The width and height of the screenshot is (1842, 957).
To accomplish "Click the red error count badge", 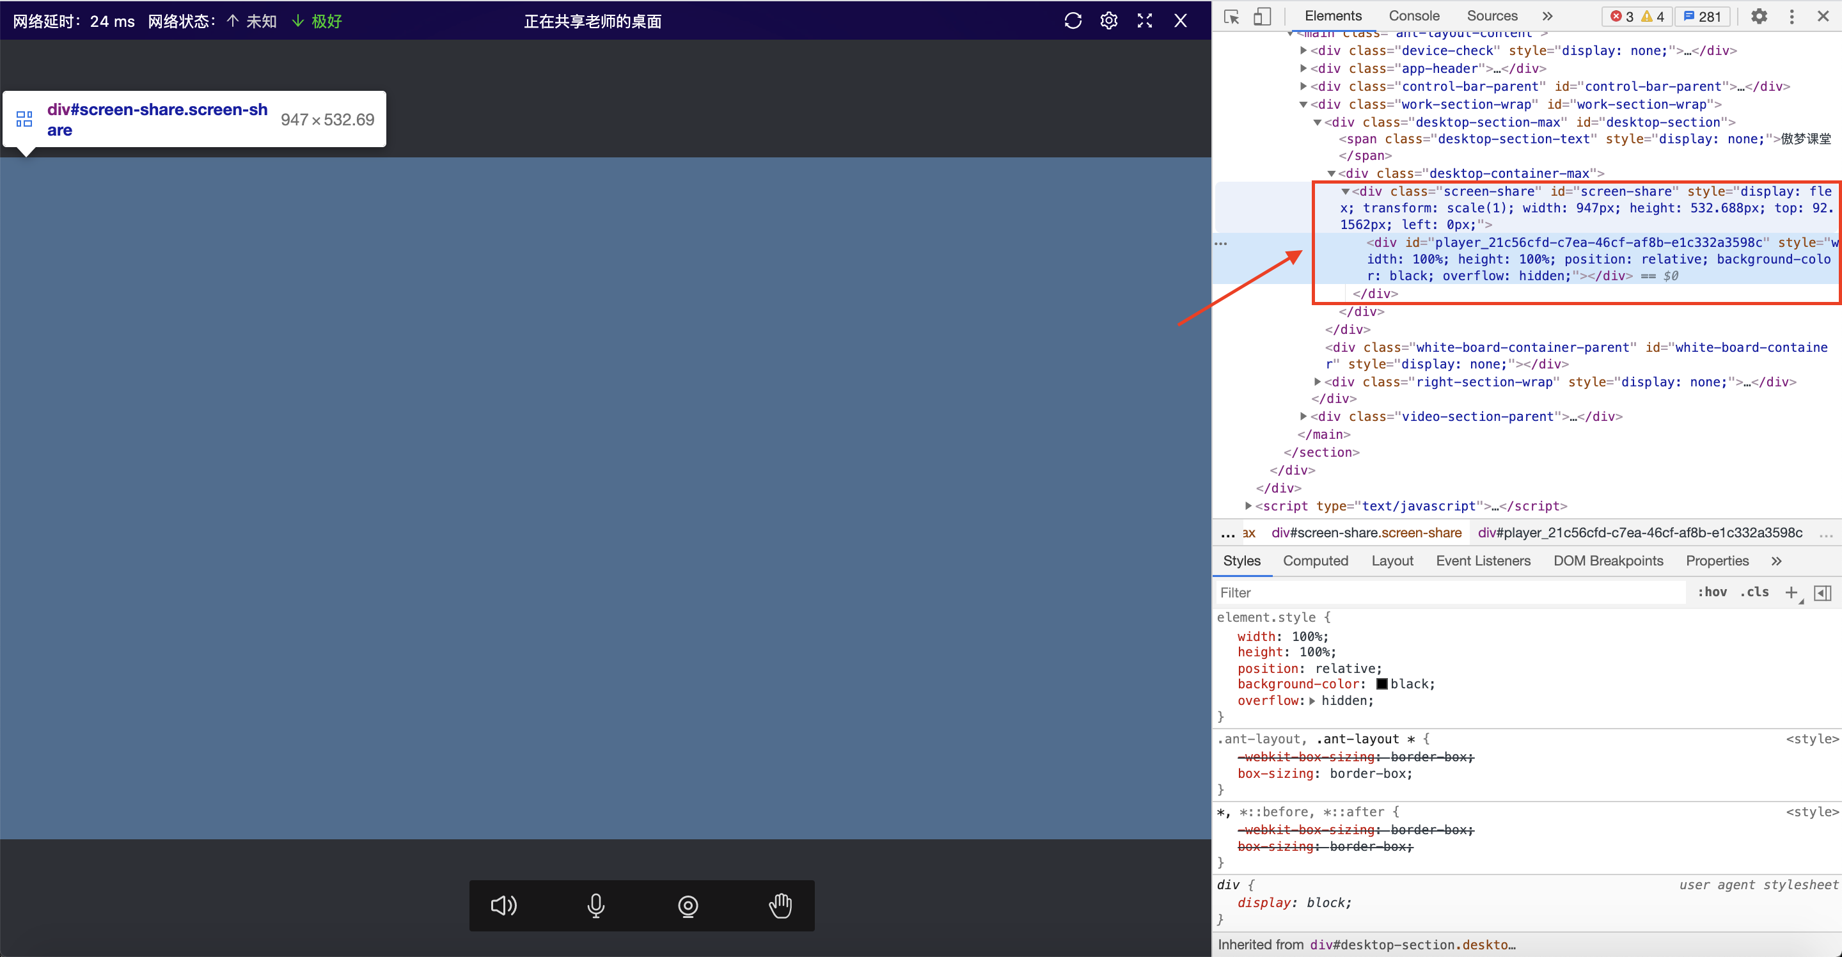I will point(1622,17).
